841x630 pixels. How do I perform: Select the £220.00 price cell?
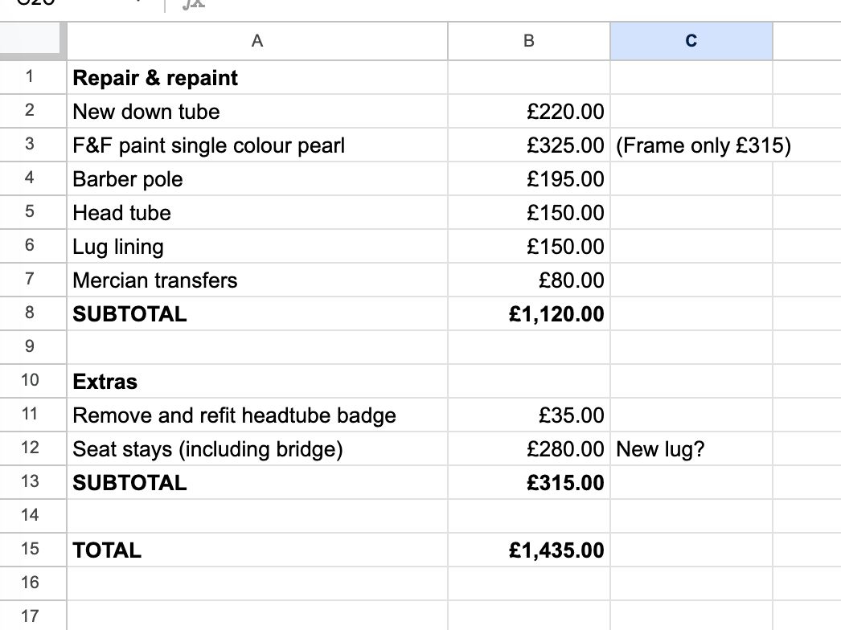(564, 112)
